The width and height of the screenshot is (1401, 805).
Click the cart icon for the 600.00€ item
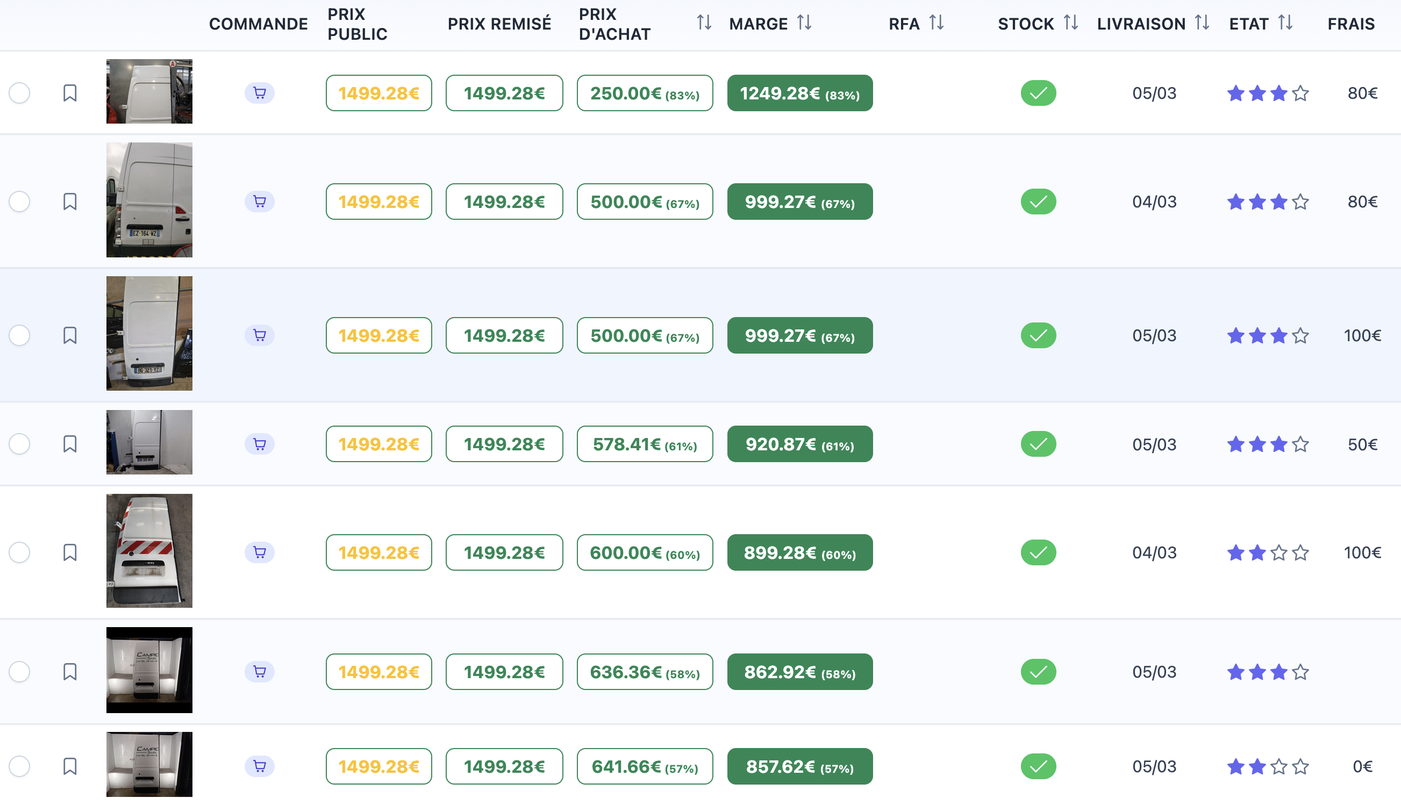click(x=260, y=552)
